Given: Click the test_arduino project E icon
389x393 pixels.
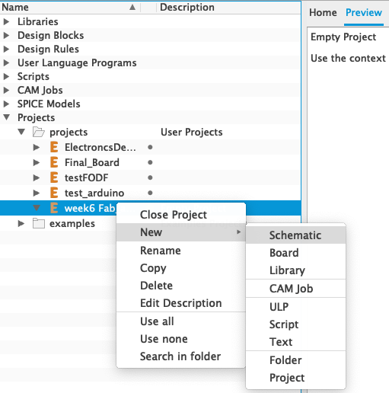Looking at the screenshot, I should (x=54, y=193).
